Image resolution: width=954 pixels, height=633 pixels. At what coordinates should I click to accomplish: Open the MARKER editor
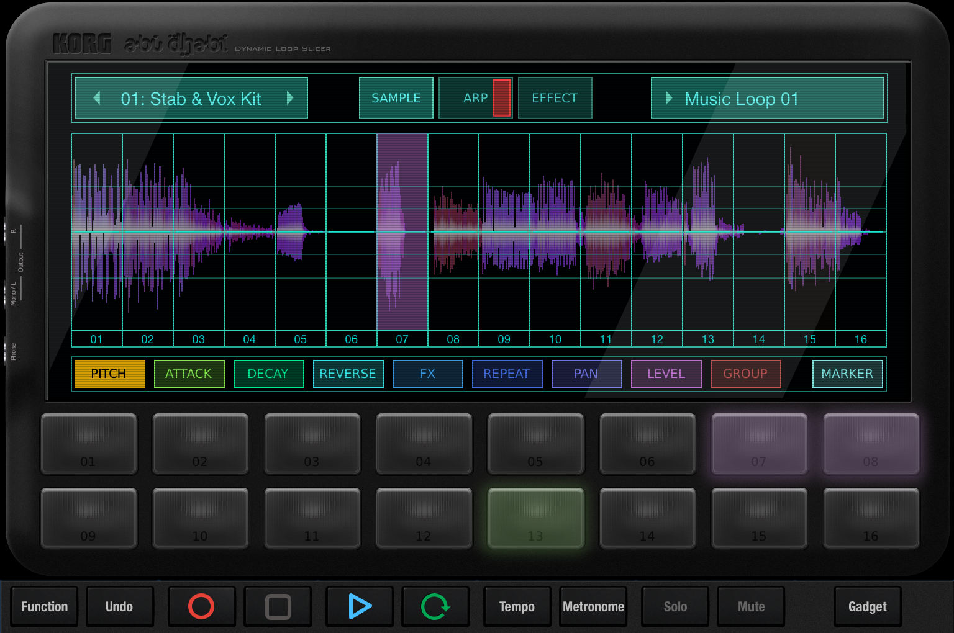click(847, 374)
